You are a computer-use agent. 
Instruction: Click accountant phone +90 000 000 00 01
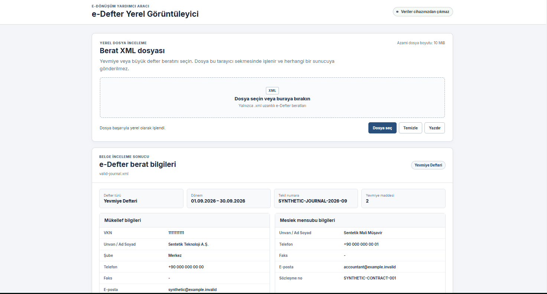point(361,245)
